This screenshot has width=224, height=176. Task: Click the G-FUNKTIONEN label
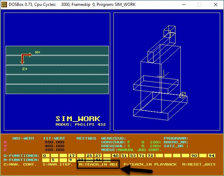21,156
